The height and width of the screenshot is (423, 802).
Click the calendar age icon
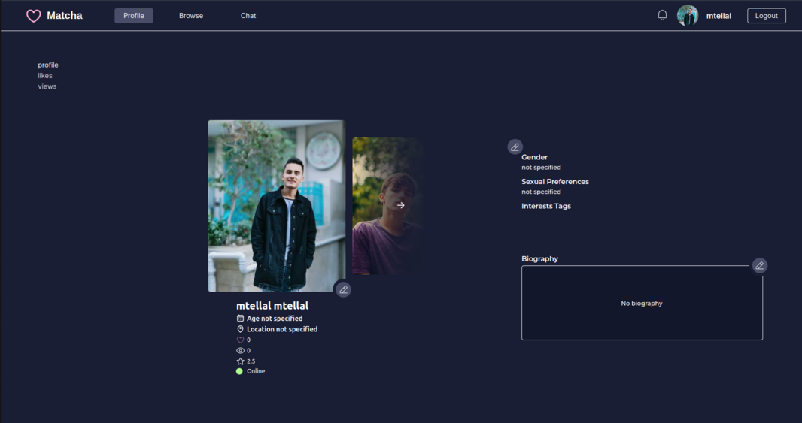[x=241, y=319]
